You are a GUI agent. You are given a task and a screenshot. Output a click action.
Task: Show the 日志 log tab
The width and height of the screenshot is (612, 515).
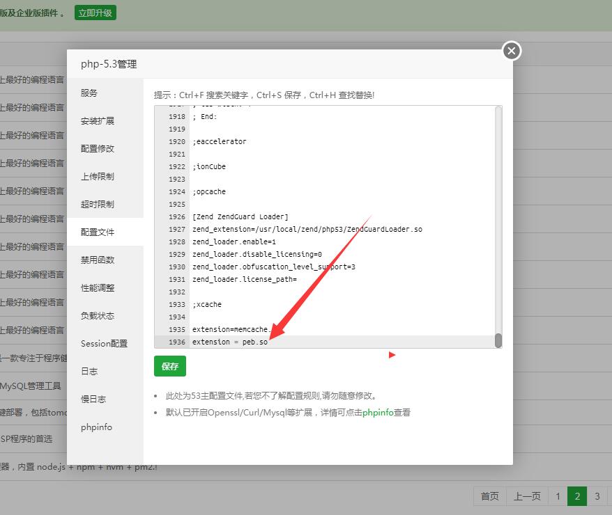(89, 371)
